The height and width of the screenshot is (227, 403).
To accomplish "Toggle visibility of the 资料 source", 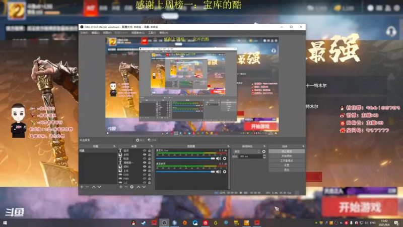I will point(145,167).
